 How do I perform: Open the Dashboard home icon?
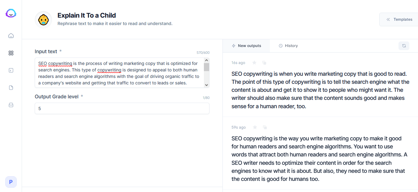click(x=11, y=36)
